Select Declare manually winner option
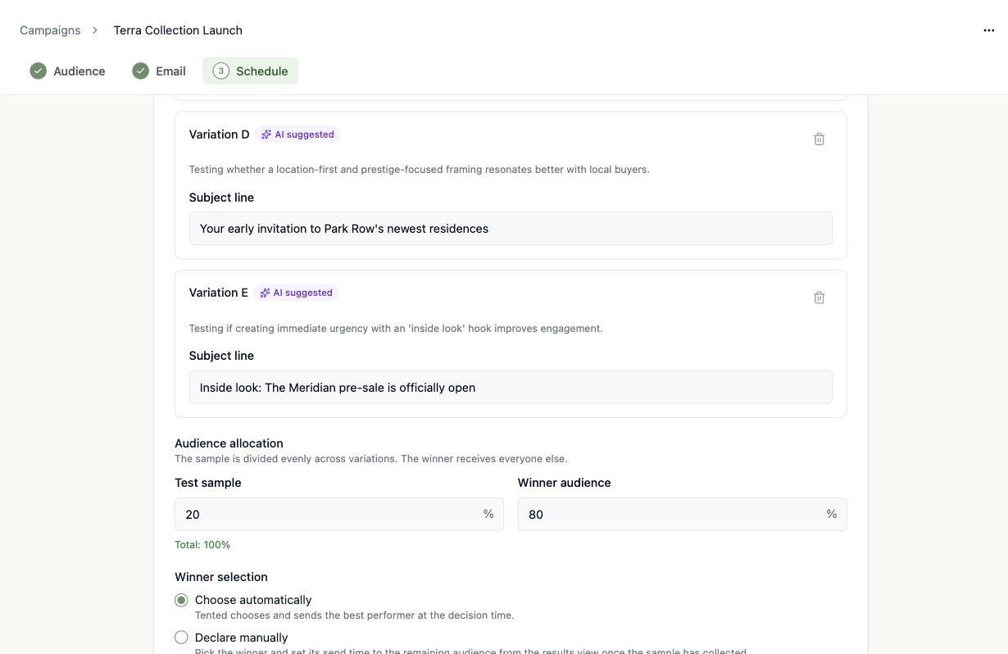This screenshot has height=654, width=1008. [x=181, y=638]
